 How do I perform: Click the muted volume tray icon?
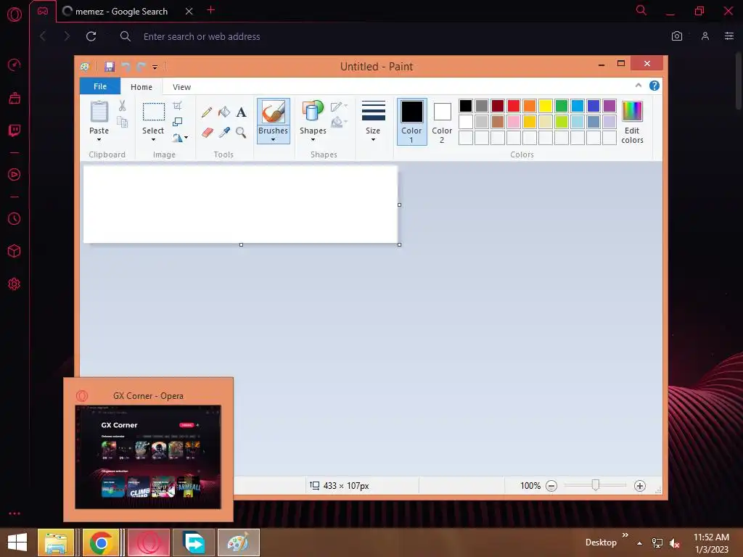tap(675, 543)
